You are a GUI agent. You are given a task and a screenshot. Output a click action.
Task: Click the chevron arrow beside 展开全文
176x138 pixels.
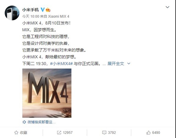tap(129, 64)
